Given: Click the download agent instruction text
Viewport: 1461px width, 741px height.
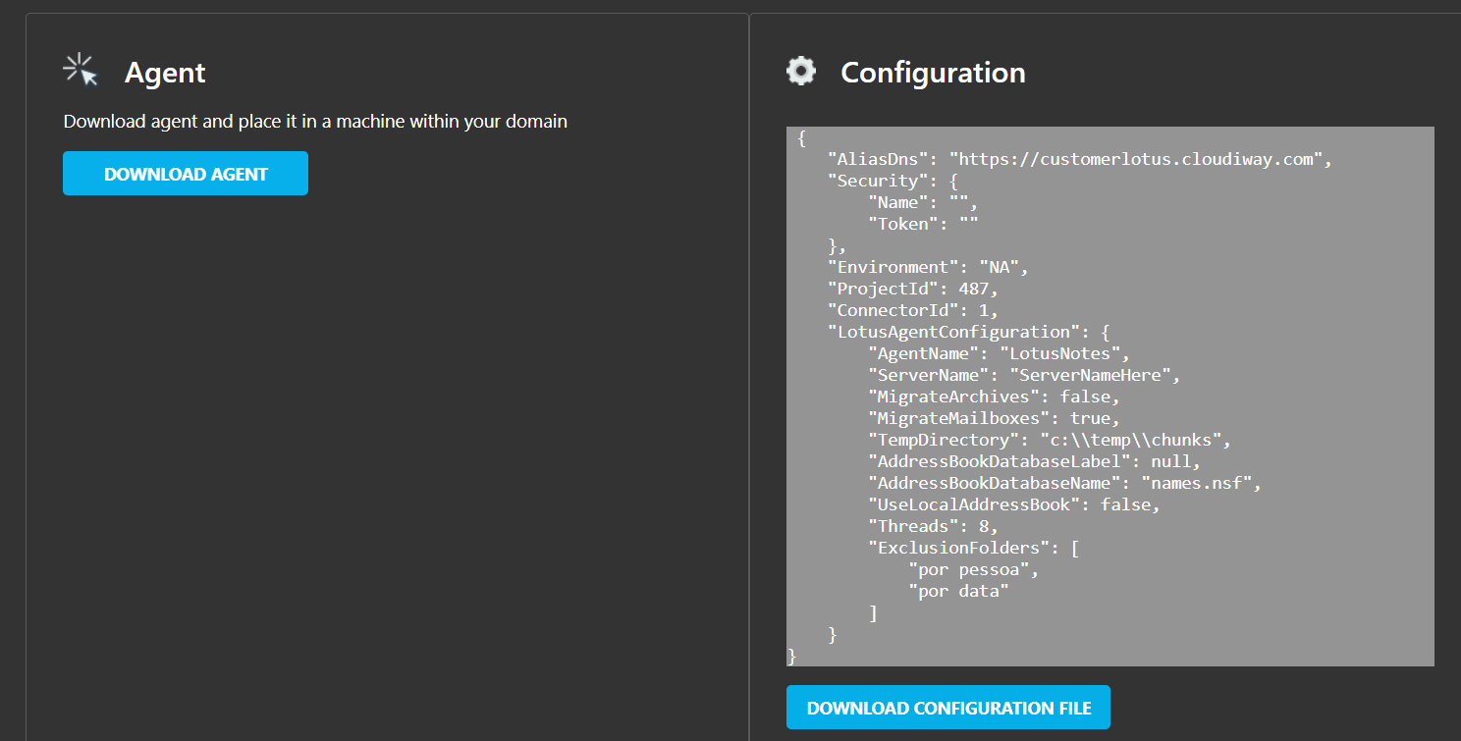Looking at the screenshot, I should point(315,122).
